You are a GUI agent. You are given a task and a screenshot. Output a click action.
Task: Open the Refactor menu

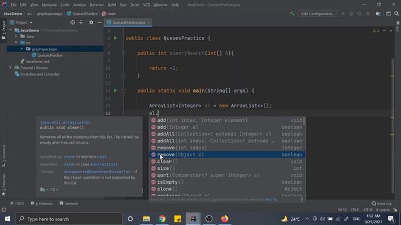point(96,4)
